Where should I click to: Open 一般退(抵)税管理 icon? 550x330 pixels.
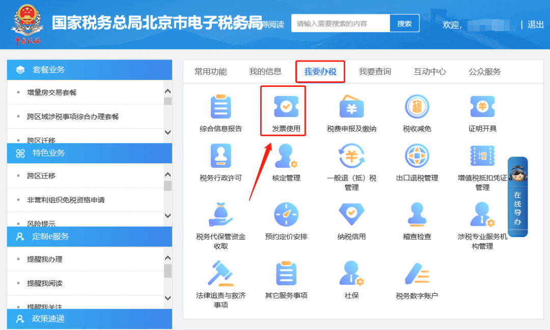(x=351, y=156)
